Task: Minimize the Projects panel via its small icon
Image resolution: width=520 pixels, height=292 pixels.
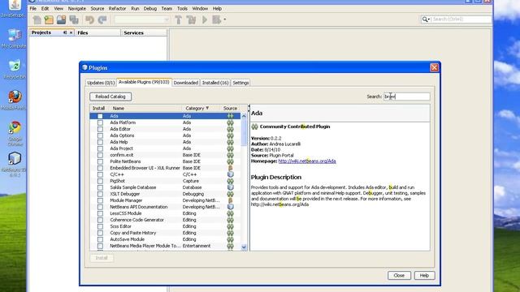Action: pyautogui.click(x=65, y=32)
